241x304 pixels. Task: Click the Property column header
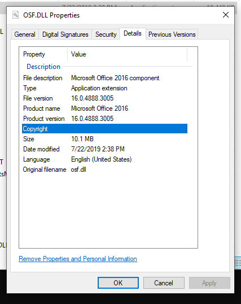pos(43,54)
